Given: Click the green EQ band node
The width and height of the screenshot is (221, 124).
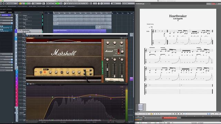Looking at the screenshot, I should pos(52,97).
